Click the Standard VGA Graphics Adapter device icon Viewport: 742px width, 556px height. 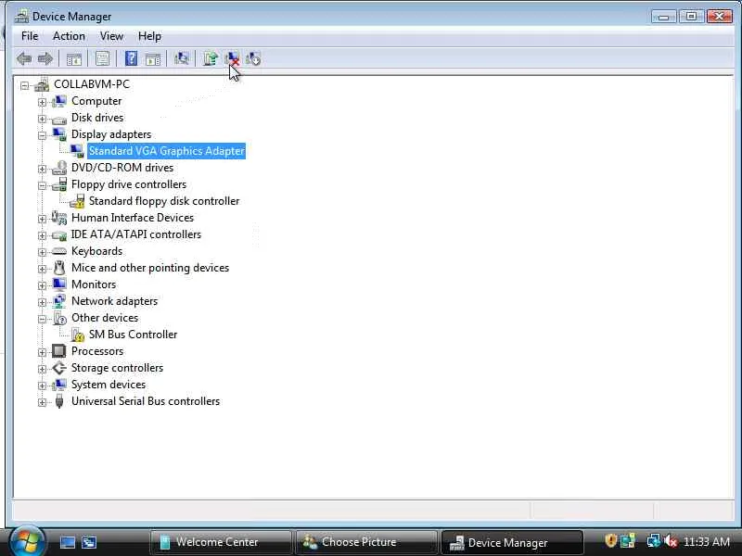[x=77, y=151]
